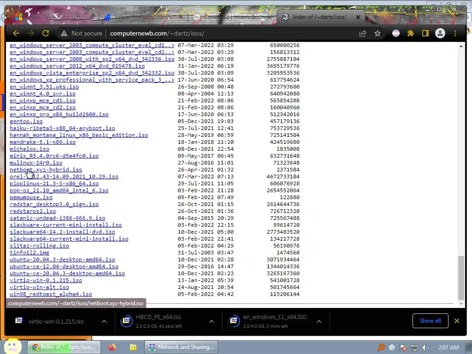Click the forward navigation arrow
The width and height of the screenshot is (472, 354).
[x=31, y=33]
